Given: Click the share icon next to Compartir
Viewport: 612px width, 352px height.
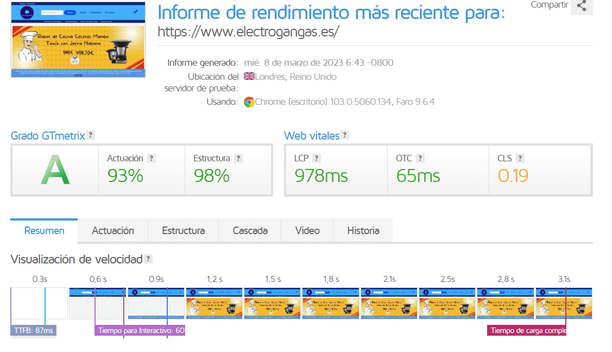Looking at the screenshot, I should pos(581,6).
